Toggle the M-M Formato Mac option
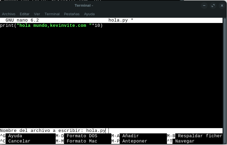Image resolution: width=227 pixels, height=145 pixels. click(x=77, y=141)
